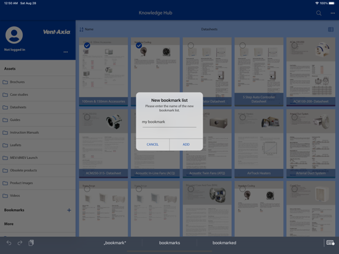Click the Datasheets heading above grid
The width and height of the screenshot is (339, 254).
209,29
